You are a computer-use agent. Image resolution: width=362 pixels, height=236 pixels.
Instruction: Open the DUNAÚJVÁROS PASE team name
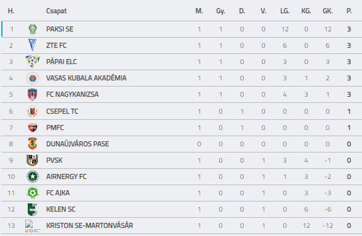click(x=77, y=144)
